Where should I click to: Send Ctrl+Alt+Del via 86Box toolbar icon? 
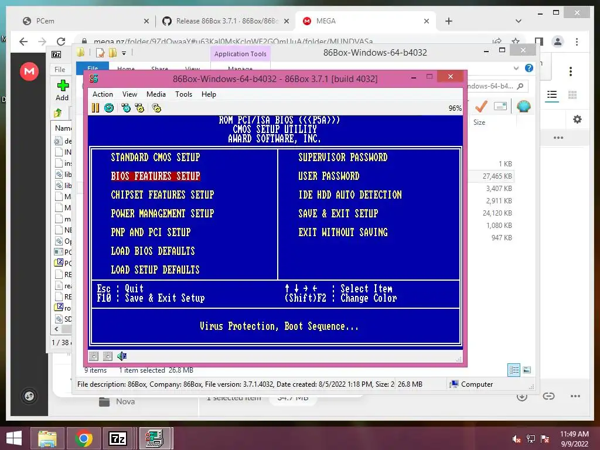tap(126, 108)
